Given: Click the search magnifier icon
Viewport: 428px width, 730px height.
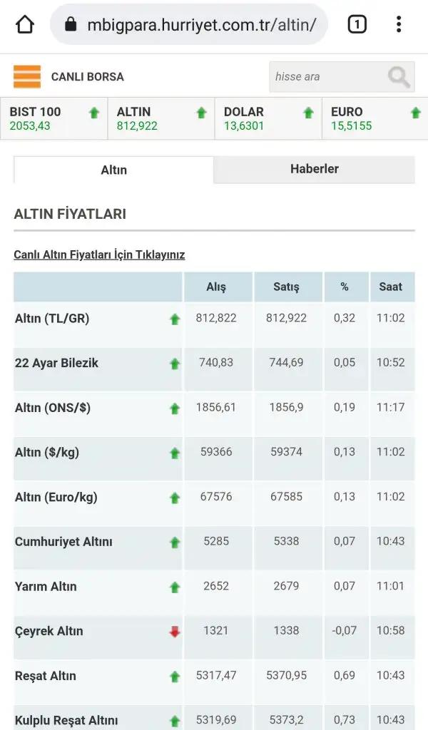Looking at the screenshot, I should [399, 77].
